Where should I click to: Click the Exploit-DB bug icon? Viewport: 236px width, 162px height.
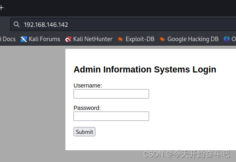pyautogui.click(x=120, y=39)
